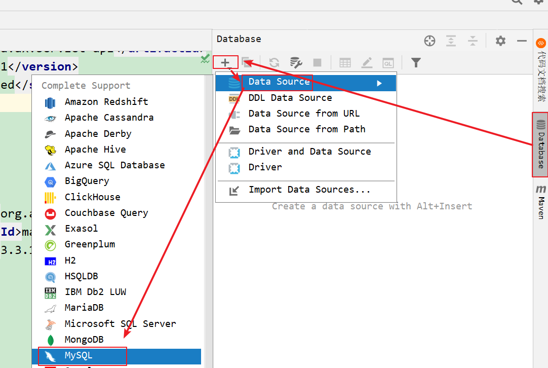Choose DDL Data Source menu item
The width and height of the screenshot is (548, 368).
[290, 98]
